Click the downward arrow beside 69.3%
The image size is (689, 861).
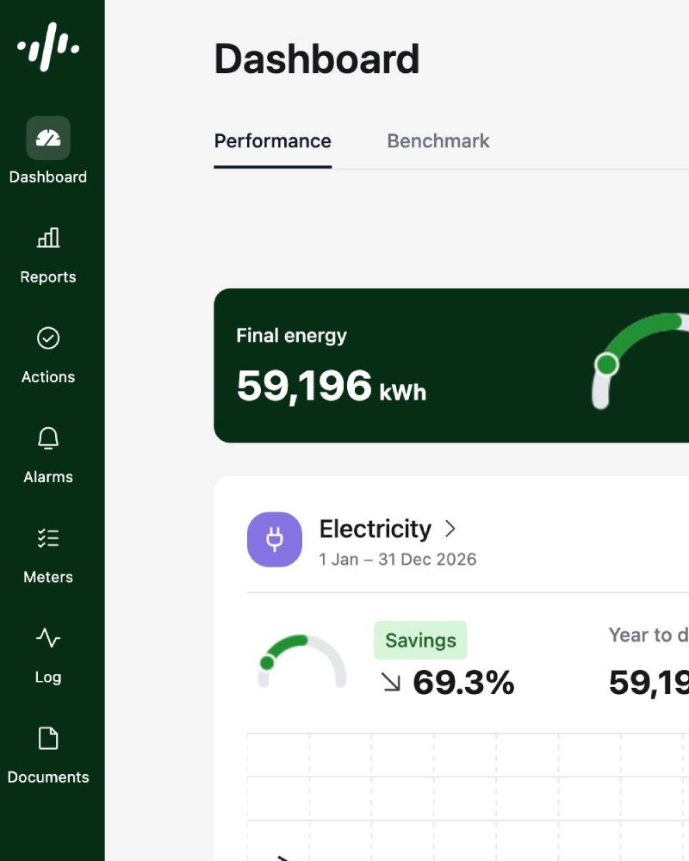pyautogui.click(x=390, y=683)
